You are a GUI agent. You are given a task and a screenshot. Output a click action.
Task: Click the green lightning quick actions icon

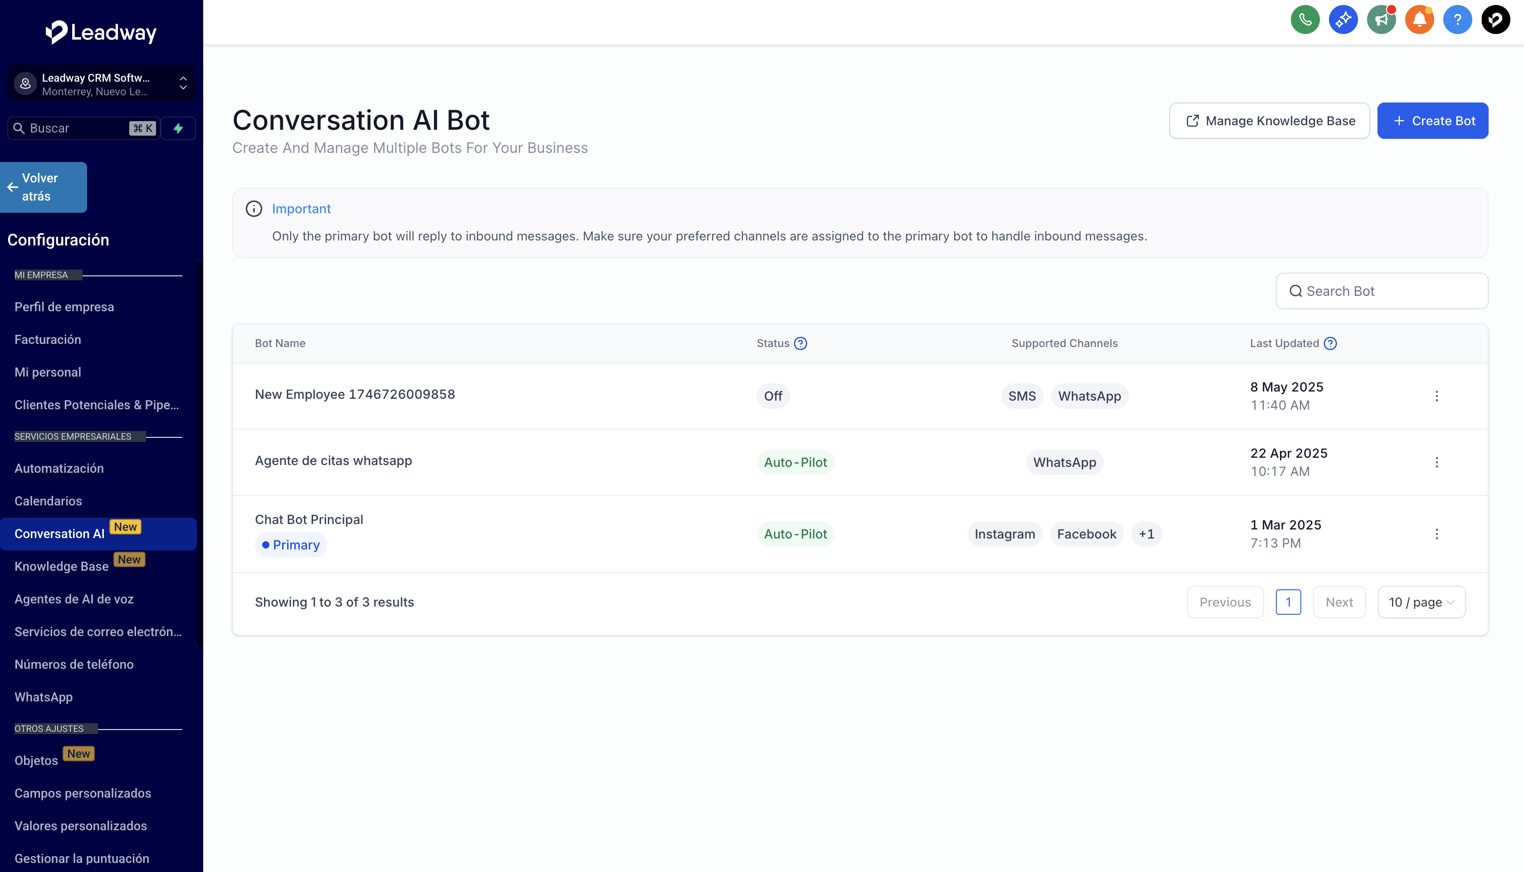178,128
